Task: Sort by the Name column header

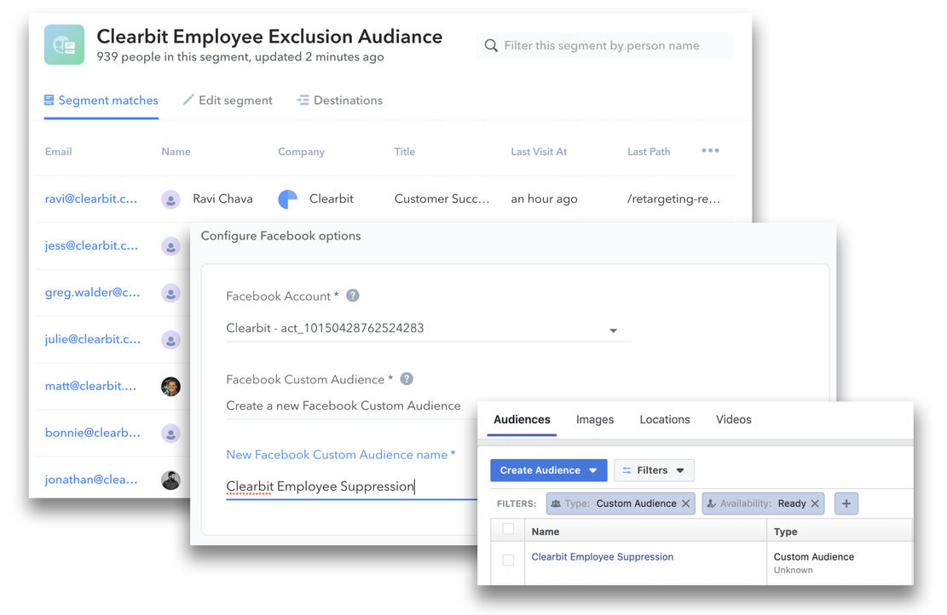Action: click(176, 152)
